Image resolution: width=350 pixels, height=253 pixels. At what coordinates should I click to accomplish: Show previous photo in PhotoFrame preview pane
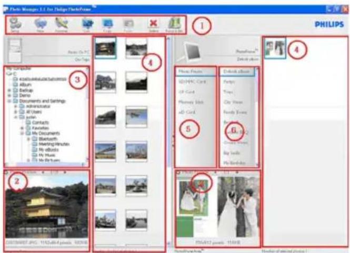(215, 172)
